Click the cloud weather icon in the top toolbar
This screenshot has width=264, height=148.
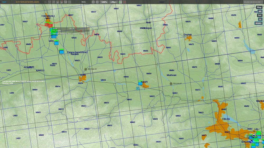[x=46, y=2]
